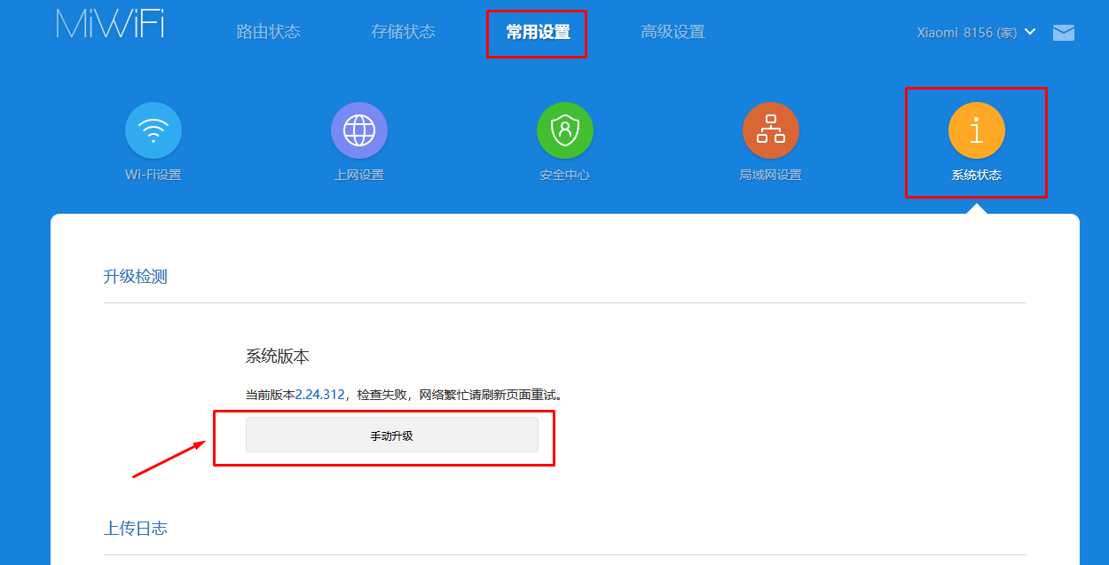This screenshot has height=565, width=1109.
Task: Click the MiWiFi logo
Action: click(x=110, y=25)
